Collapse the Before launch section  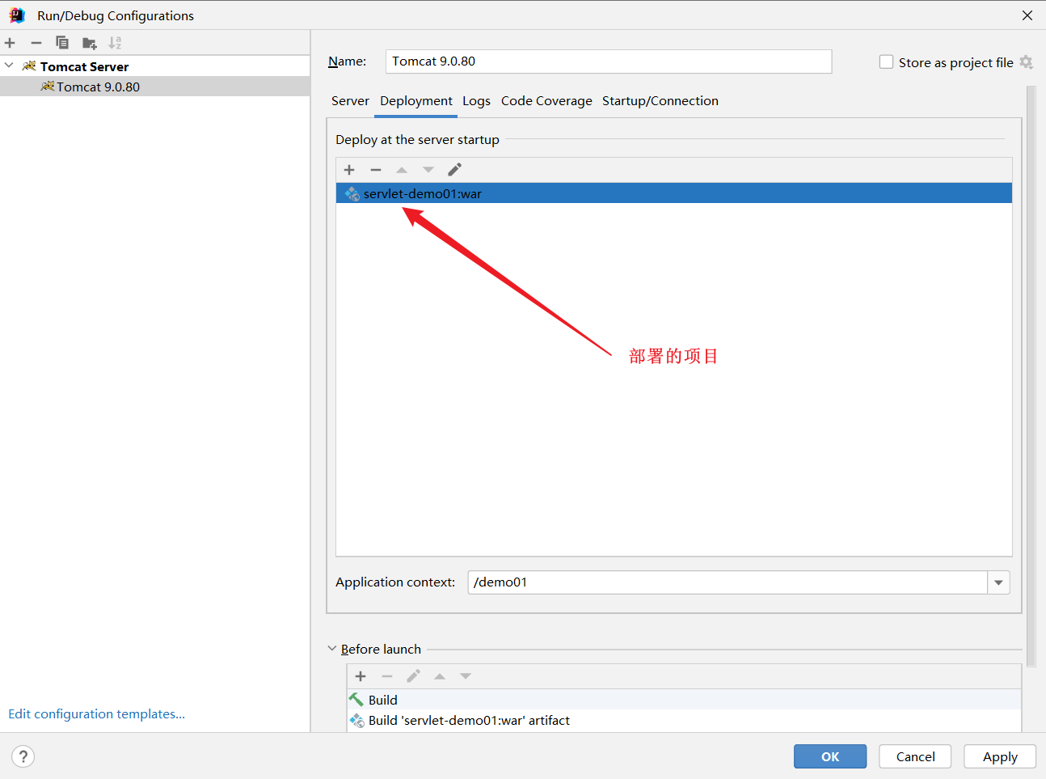click(x=332, y=649)
